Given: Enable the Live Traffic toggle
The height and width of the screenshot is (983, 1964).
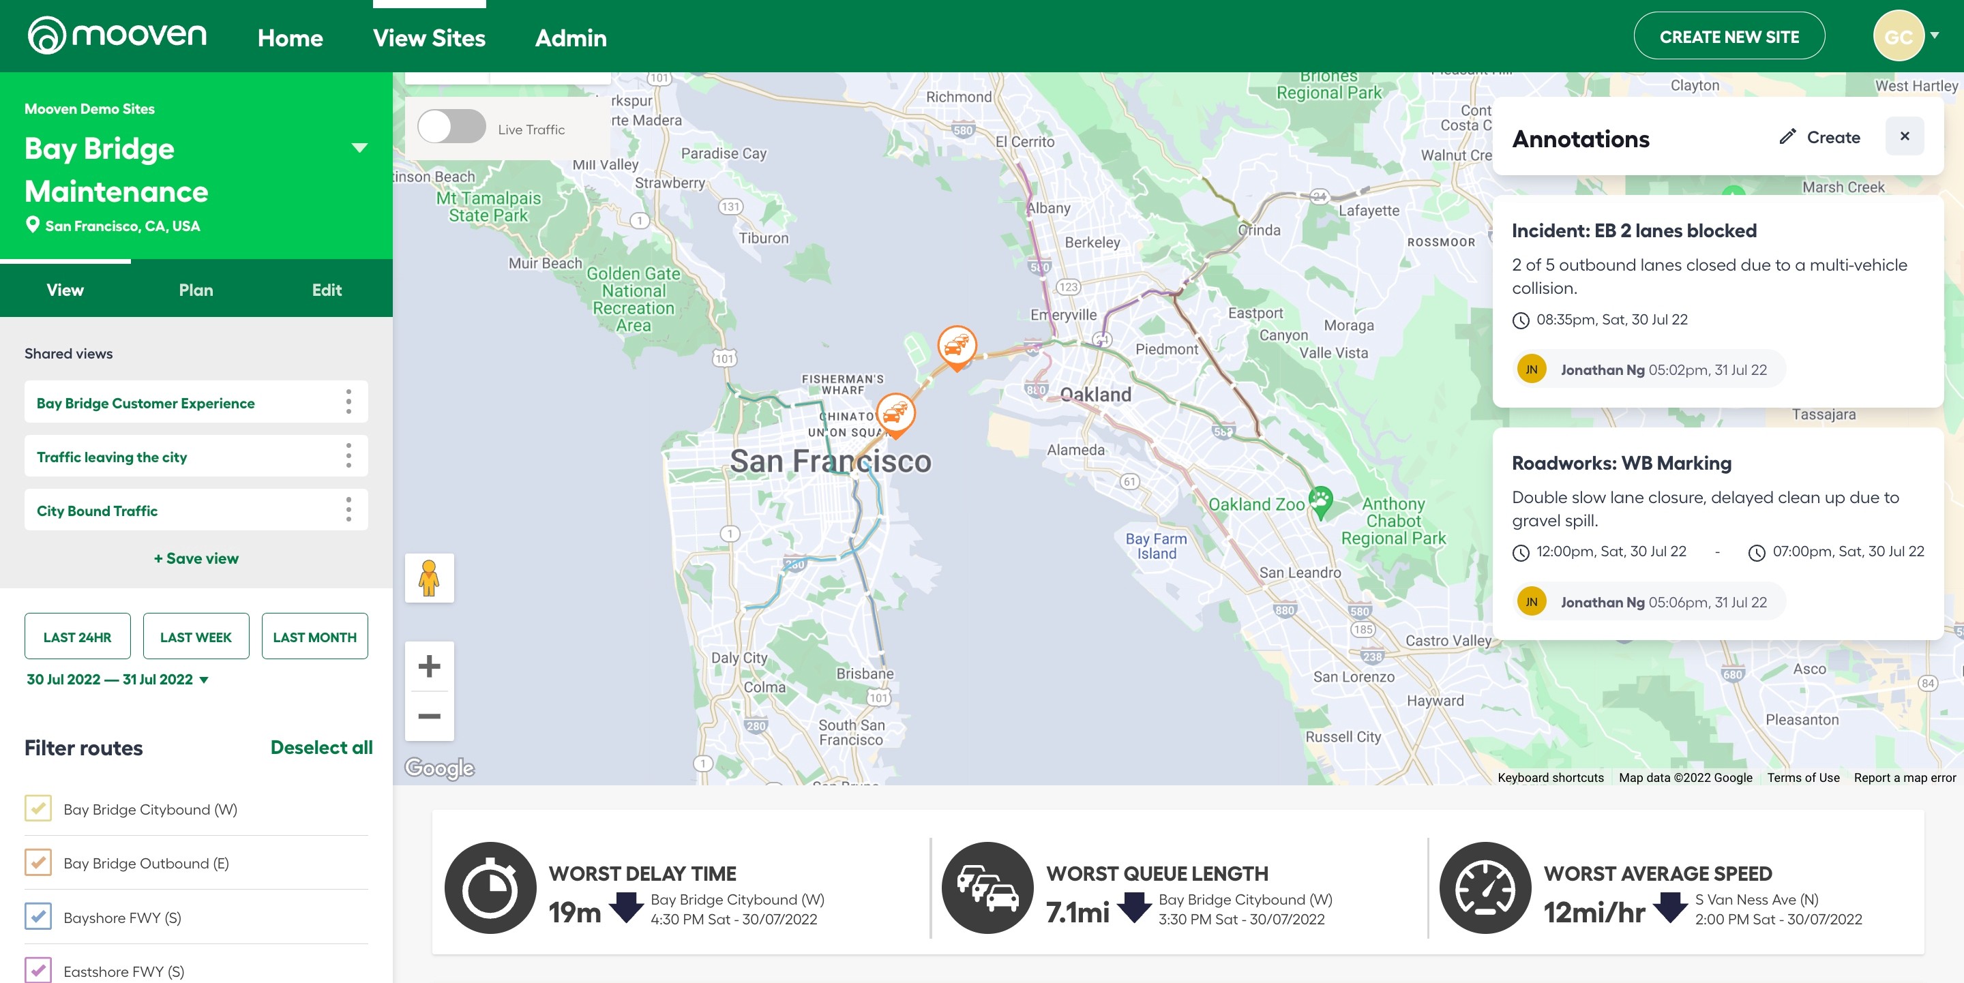Looking at the screenshot, I should pyautogui.click(x=451, y=127).
